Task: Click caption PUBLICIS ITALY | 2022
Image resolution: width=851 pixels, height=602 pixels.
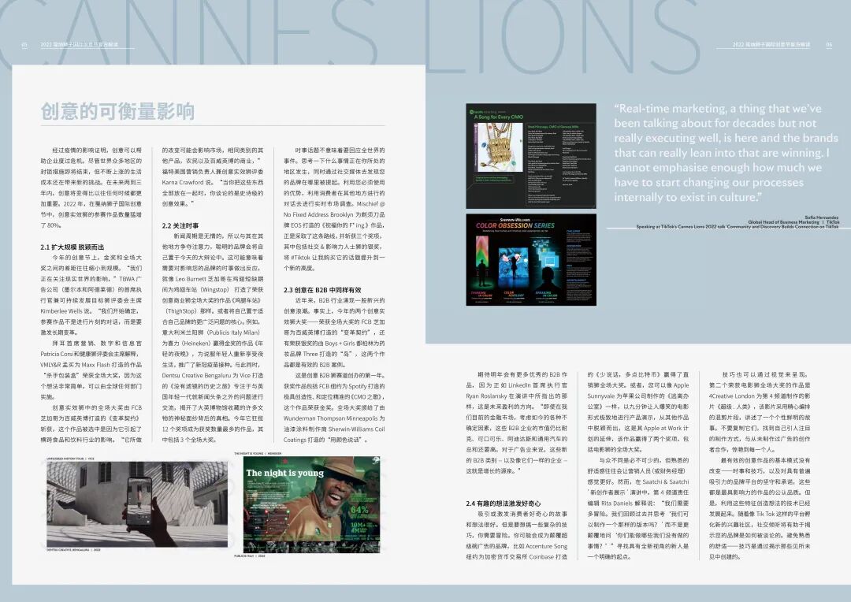Action: pyautogui.click(x=250, y=556)
